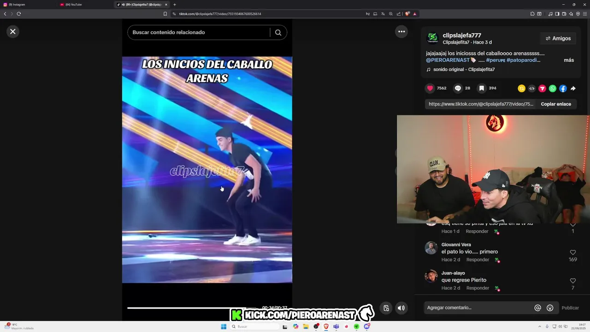The height and width of the screenshot is (332, 590).
Task: Open the music note playlist icon
Action: (x=550, y=14)
